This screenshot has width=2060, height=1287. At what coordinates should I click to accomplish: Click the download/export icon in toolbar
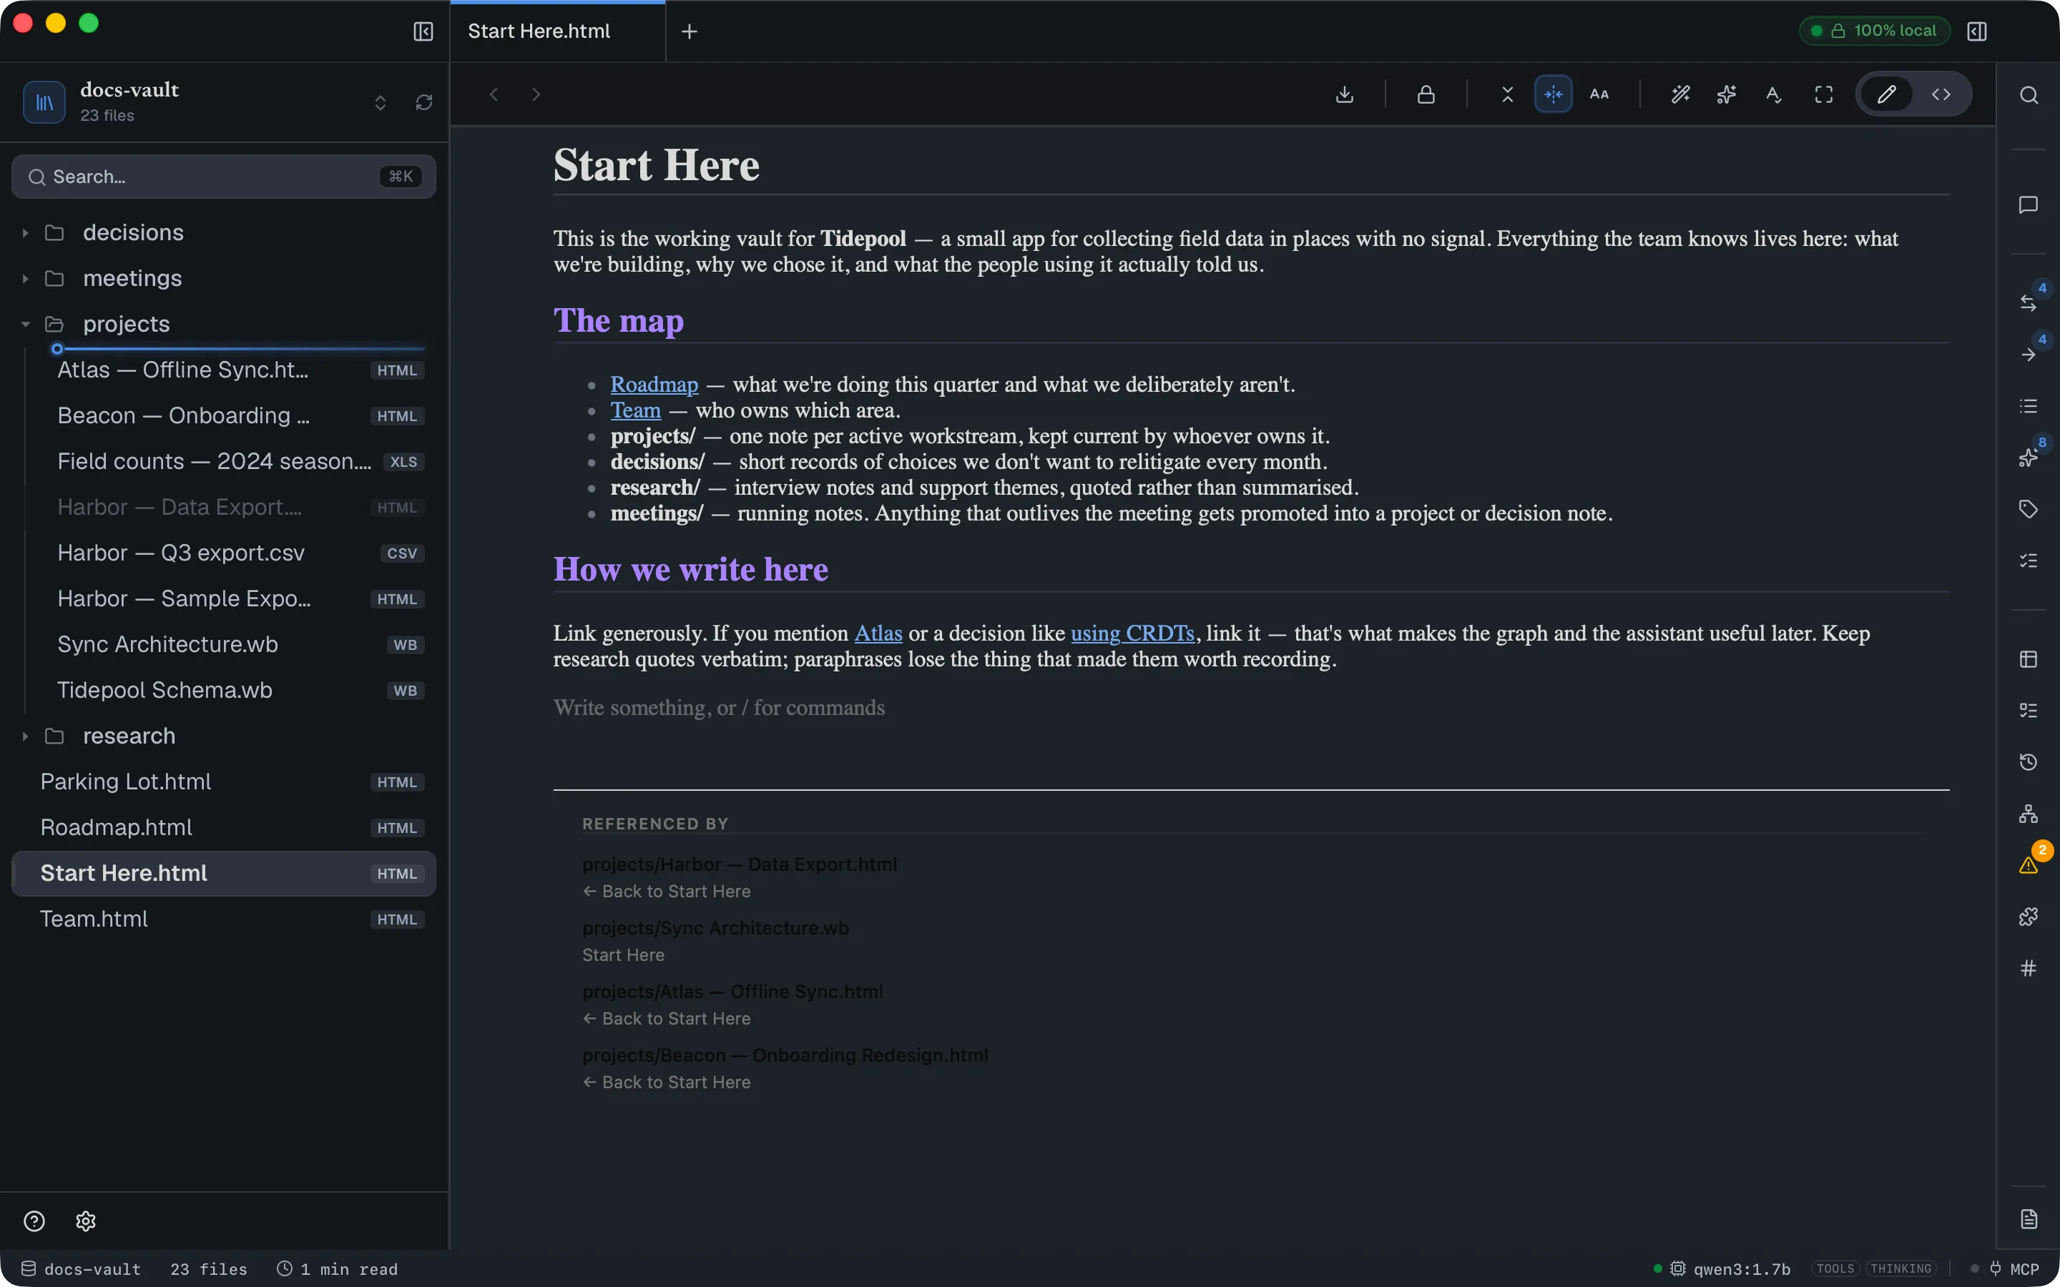point(1344,94)
